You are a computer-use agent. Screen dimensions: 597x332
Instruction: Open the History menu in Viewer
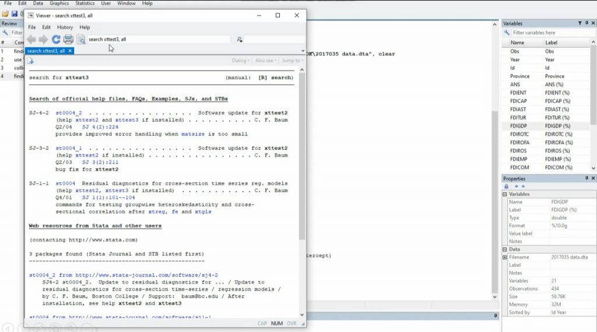[x=65, y=27]
